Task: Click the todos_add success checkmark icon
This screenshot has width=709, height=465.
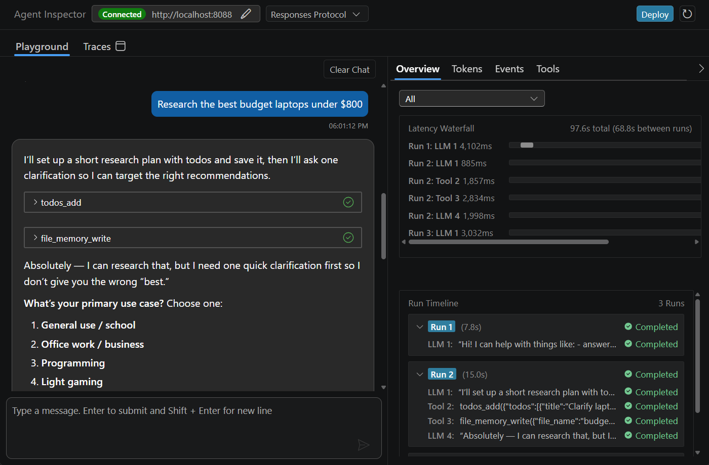Action: (348, 202)
